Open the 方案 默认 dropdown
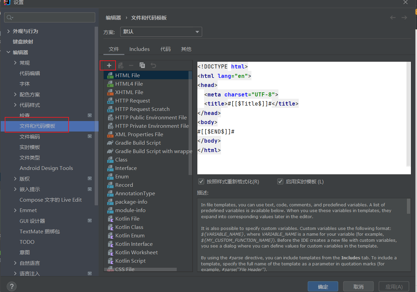The height and width of the screenshot is (292, 417). coord(161,32)
